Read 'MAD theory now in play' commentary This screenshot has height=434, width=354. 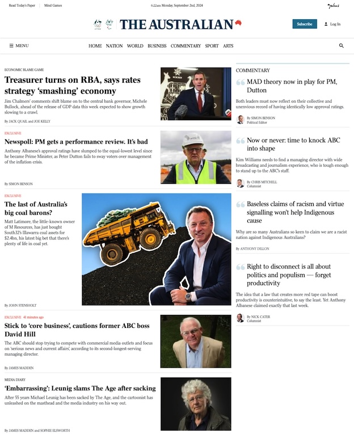tap(292, 86)
